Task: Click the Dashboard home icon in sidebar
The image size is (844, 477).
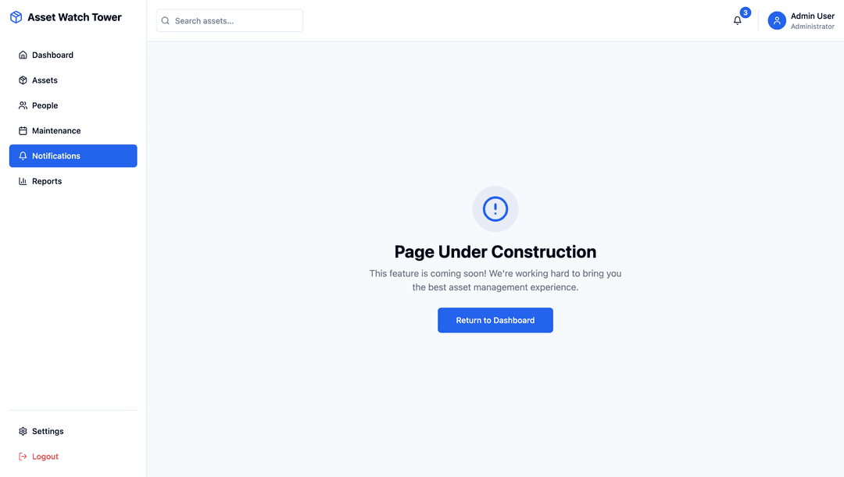Action: 23,55
